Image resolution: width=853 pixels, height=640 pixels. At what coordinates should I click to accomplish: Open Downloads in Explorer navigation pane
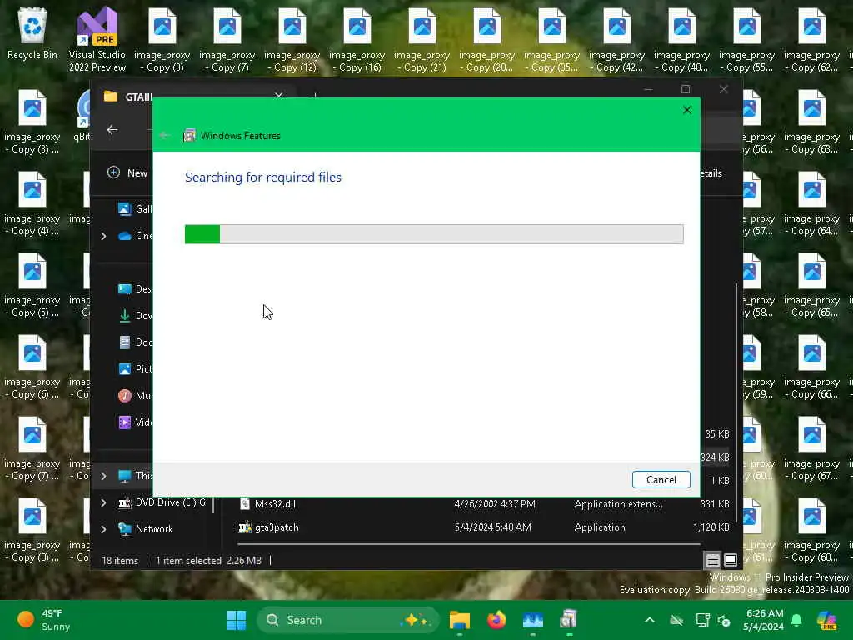coord(134,316)
